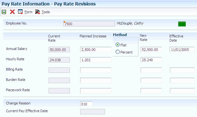Click the Method group heading

pos(120,35)
